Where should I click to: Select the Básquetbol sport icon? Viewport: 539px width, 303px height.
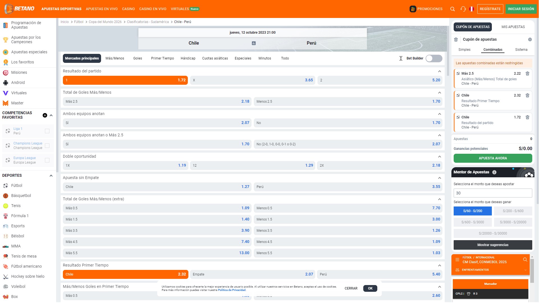tap(5, 196)
